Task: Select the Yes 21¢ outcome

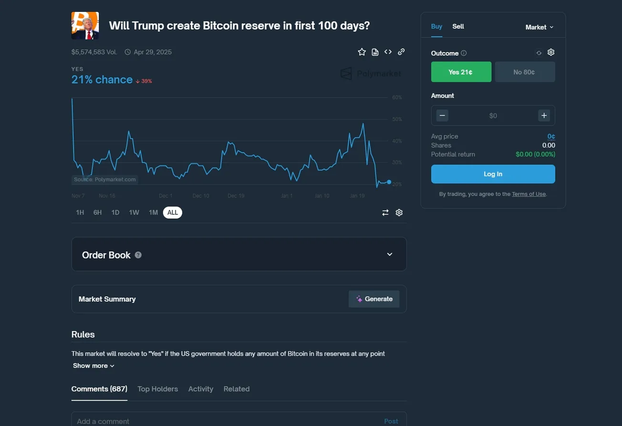Action: (x=461, y=72)
